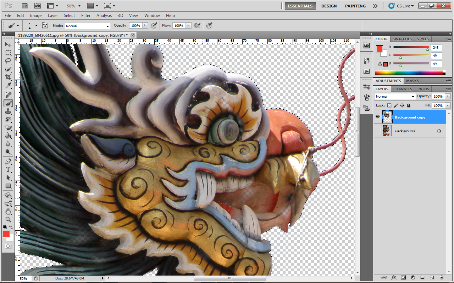The image size is (454, 283).
Task: Click the Delete layer trash icon
Action: 442,278
